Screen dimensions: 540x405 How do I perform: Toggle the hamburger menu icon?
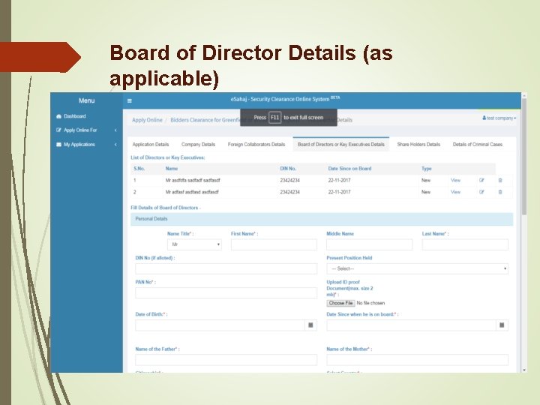pyautogui.click(x=130, y=101)
